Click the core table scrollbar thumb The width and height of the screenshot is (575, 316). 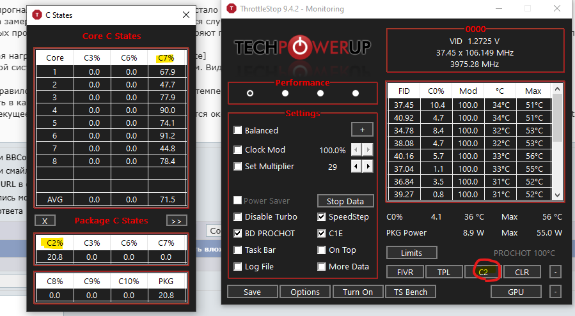coord(557,117)
